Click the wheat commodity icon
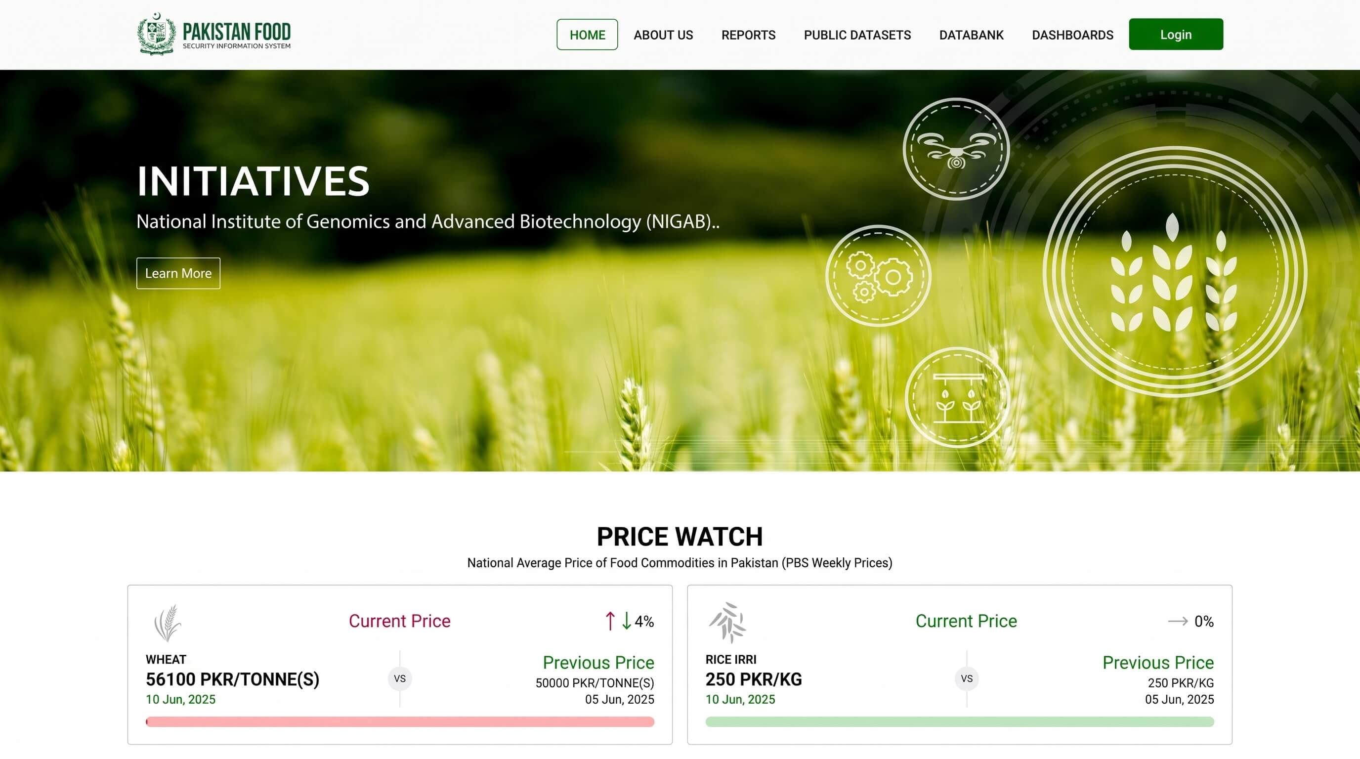 pos(168,623)
